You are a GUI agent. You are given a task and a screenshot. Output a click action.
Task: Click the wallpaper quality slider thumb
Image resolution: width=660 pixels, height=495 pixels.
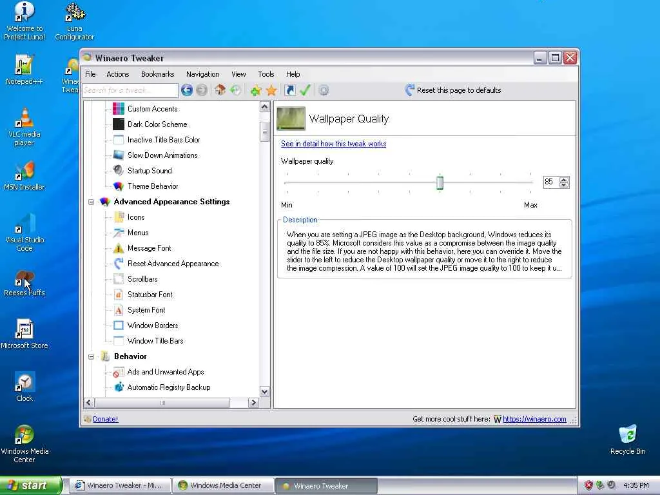pos(440,182)
